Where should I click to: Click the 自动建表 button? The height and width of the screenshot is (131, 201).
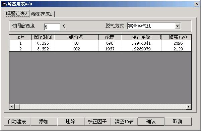coord(17,122)
